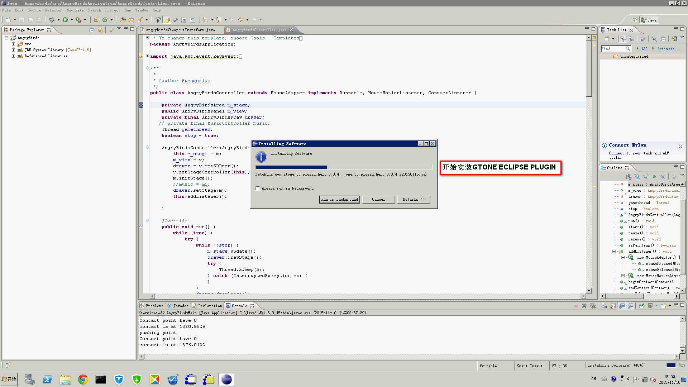688x387 pixels.
Task: Toggle Show Whitespace Characters button
Action: pos(192,20)
